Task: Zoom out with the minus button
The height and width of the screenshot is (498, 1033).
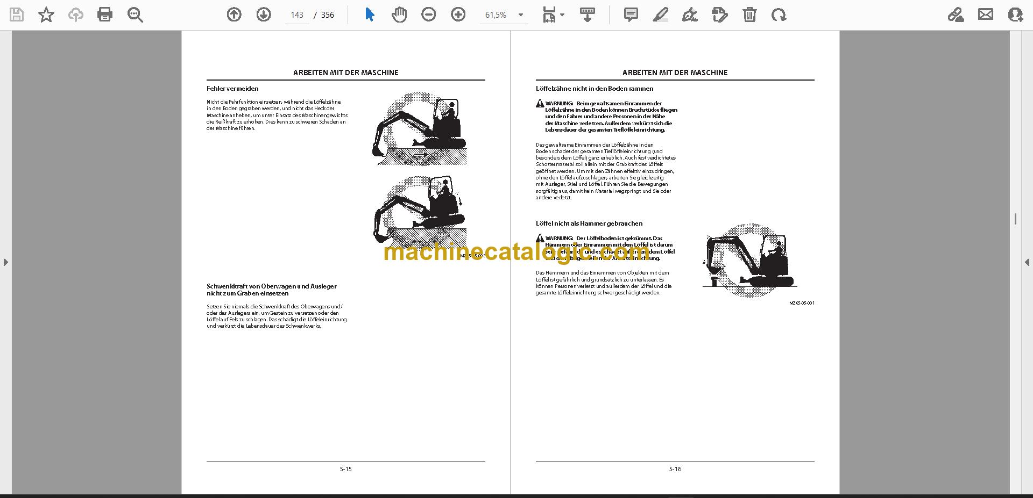Action: point(429,15)
